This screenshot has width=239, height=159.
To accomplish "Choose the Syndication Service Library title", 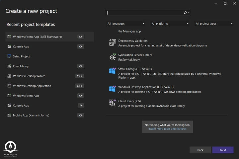I will click(135, 55).
